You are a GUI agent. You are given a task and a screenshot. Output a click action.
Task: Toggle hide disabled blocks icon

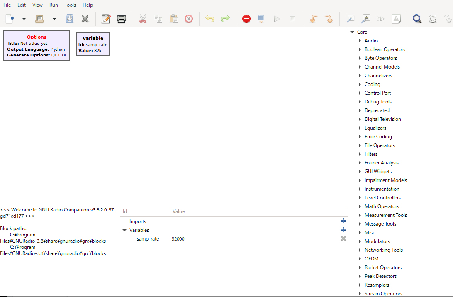coord(396,19)
